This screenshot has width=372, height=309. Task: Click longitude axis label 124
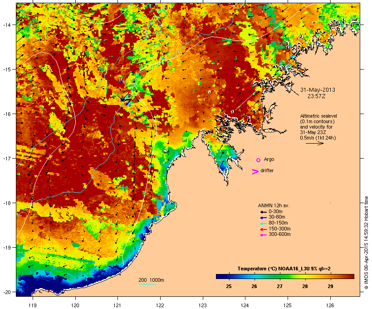pos(245,305)
